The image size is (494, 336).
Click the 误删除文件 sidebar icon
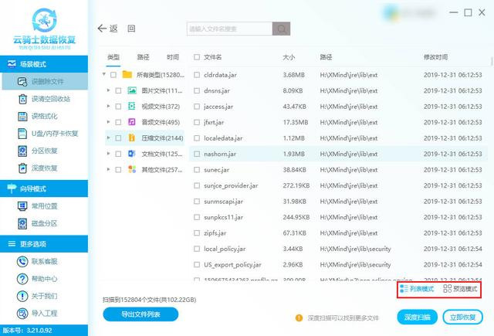pyautogui.click(x=22, y=82)
